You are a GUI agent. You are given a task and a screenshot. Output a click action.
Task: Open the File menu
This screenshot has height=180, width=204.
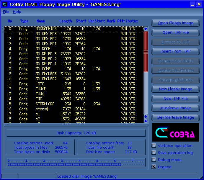[x=6, y=12]
